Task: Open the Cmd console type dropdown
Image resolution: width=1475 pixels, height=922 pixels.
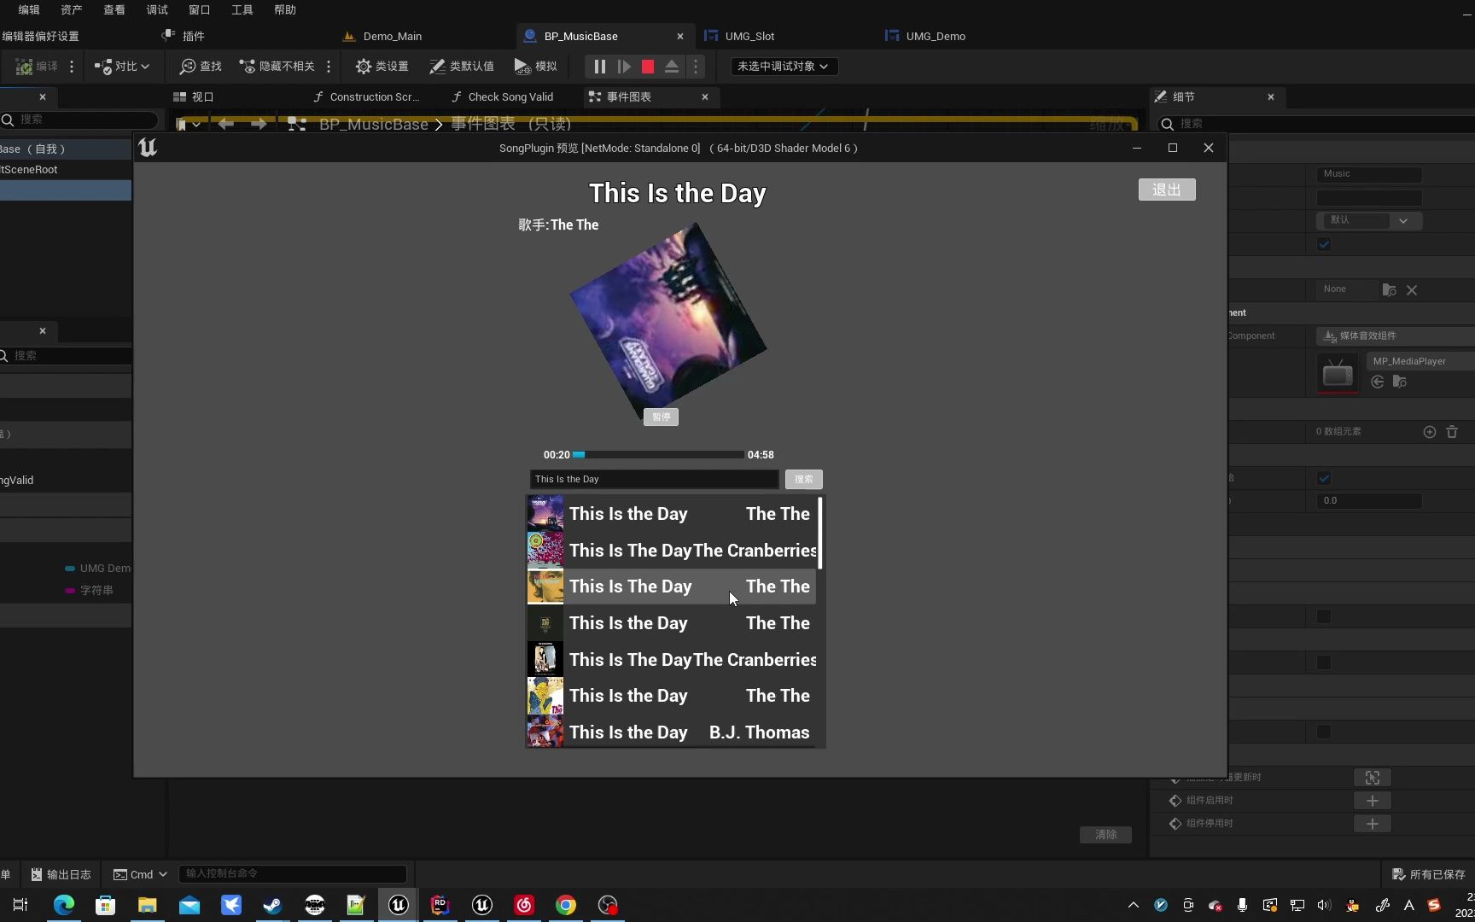Action: pyautogui.click(x=140, y=874)
